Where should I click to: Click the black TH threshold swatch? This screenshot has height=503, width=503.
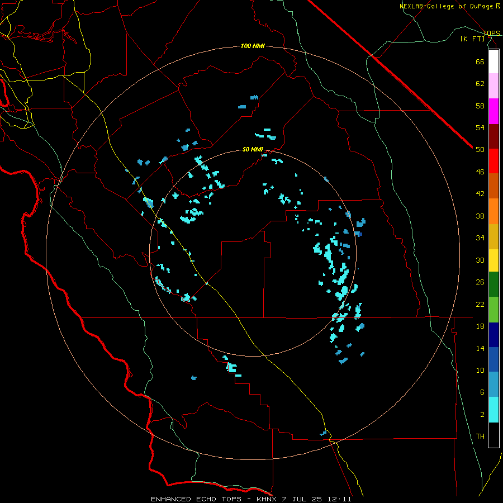click(x=493, y=435)
